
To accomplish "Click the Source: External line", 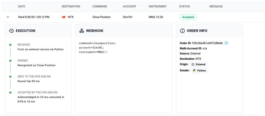I will [190, 54].
